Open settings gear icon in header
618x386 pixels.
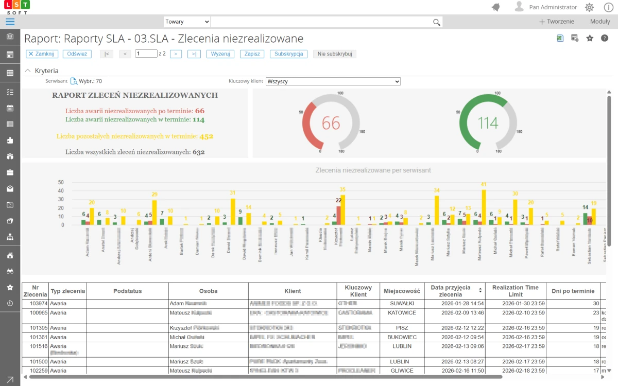[589, 7]
